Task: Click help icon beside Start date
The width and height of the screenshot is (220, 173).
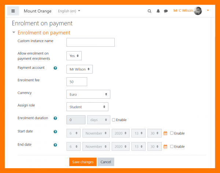Action: (55, 132)
